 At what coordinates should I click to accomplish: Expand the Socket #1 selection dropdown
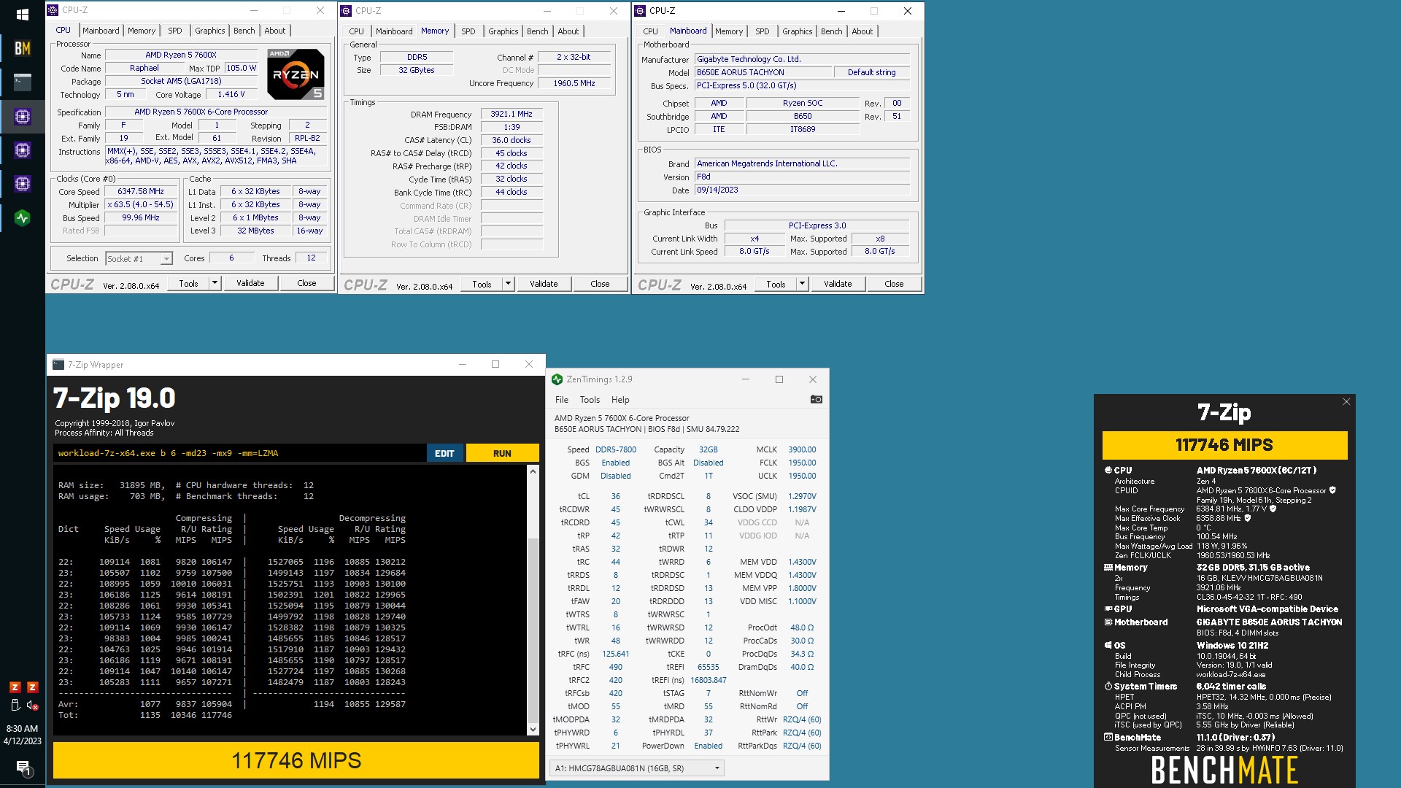[x=166, y=259]
